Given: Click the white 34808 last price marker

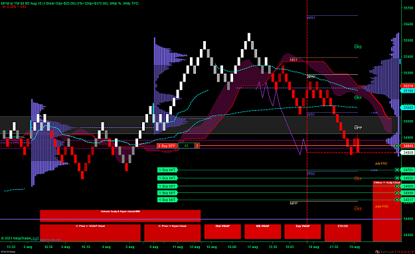Looking at the screenshot, I should pos(407,153).
